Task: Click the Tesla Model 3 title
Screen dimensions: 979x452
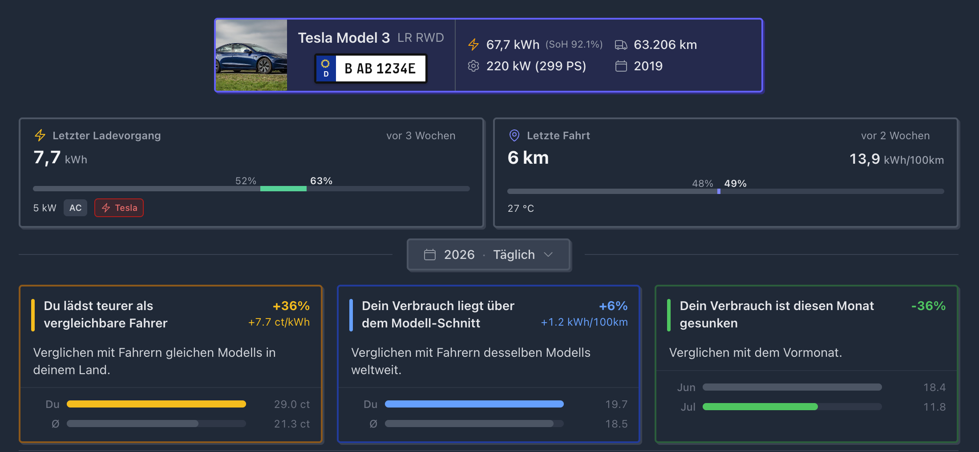Action: click(x=344, y=38)
